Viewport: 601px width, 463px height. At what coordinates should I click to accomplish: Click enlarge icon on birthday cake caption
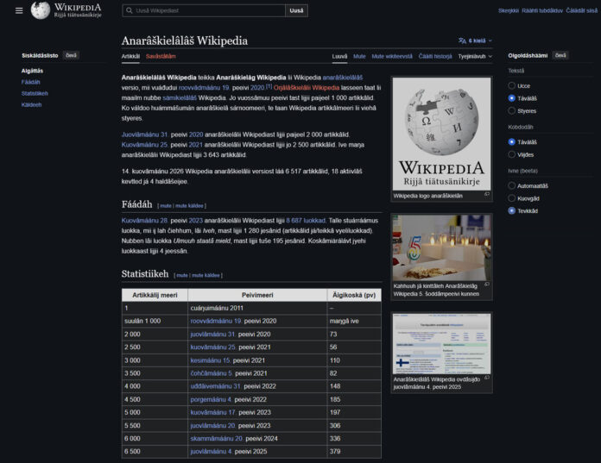point(487,283)
